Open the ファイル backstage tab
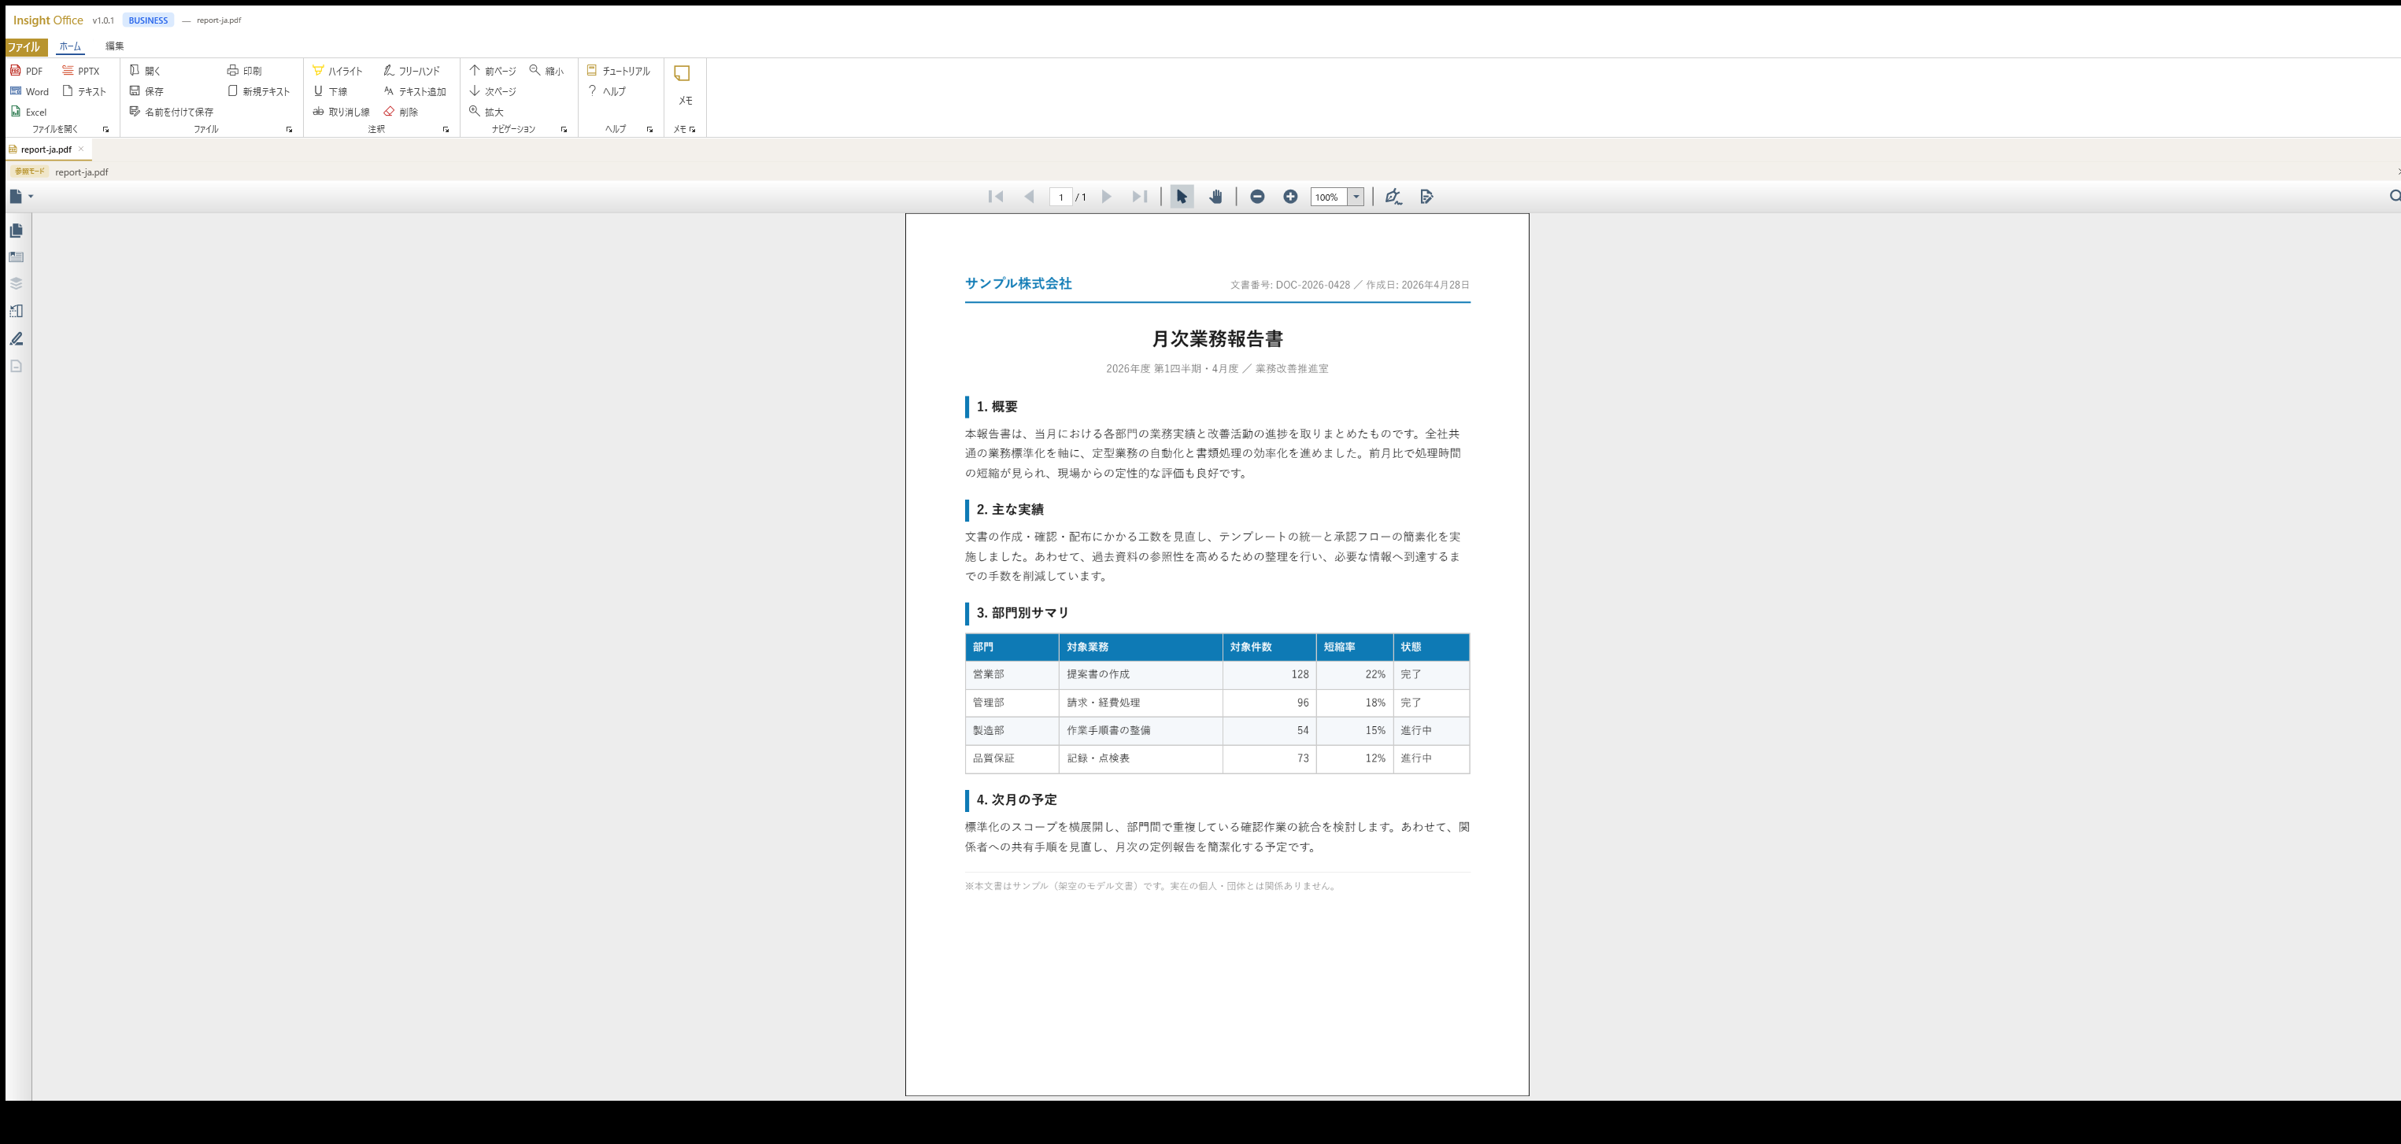 [24, 46]
